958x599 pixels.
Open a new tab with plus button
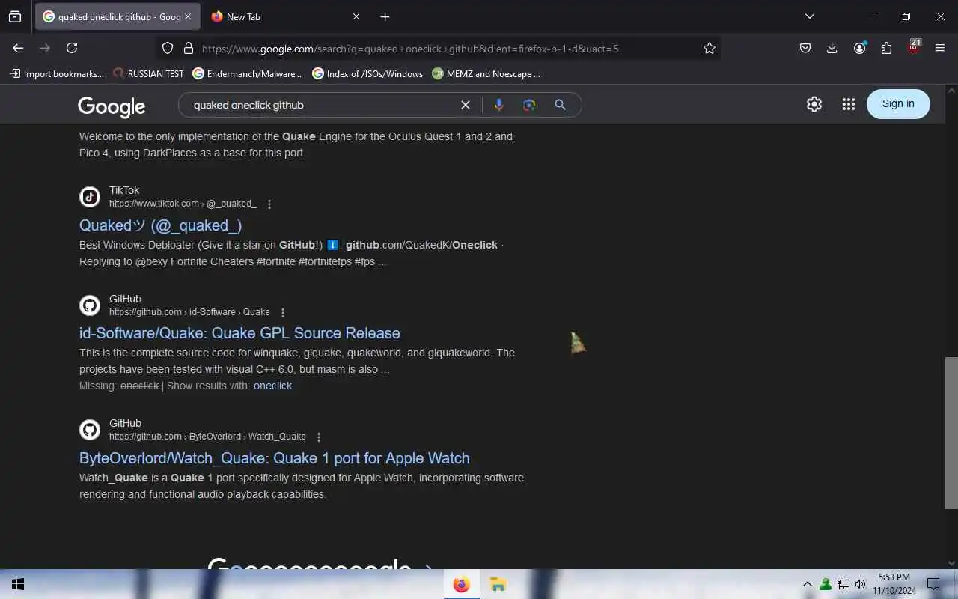click(x=385, y=16)
